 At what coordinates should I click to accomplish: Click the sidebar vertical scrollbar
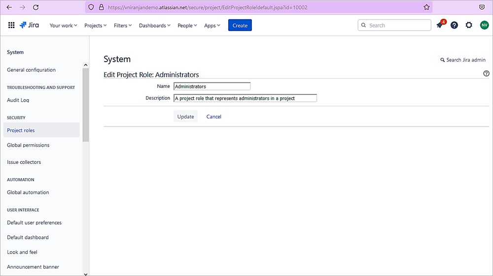click(x=86, y=105)
